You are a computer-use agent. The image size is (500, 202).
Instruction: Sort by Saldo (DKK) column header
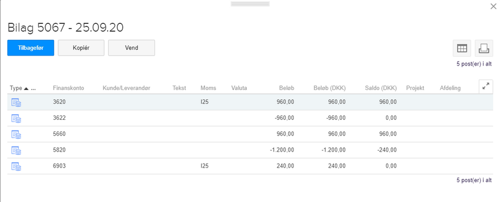[x=381, y=88]
